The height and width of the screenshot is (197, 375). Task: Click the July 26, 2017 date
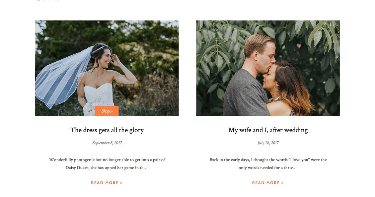(268, 143)
